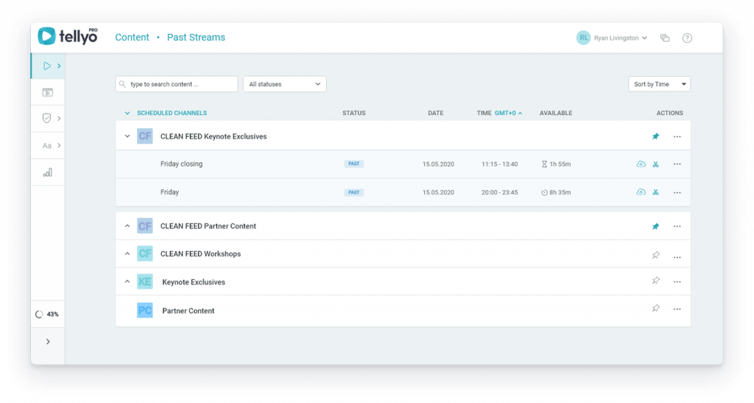
Task: Click cloud upload icon for Friday closing
Action: [x=641, y=164]
